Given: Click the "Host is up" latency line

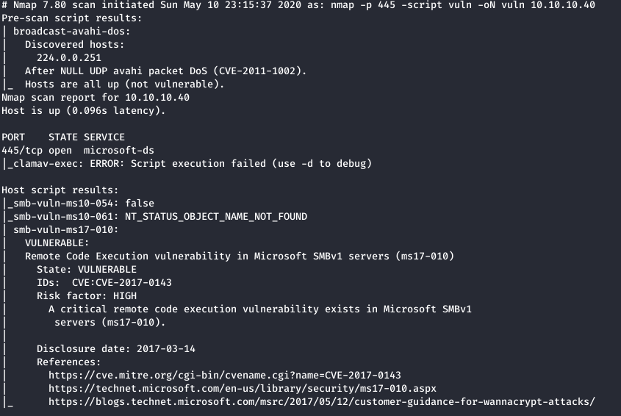Looking at the screenshot, I should pos(84,110).
